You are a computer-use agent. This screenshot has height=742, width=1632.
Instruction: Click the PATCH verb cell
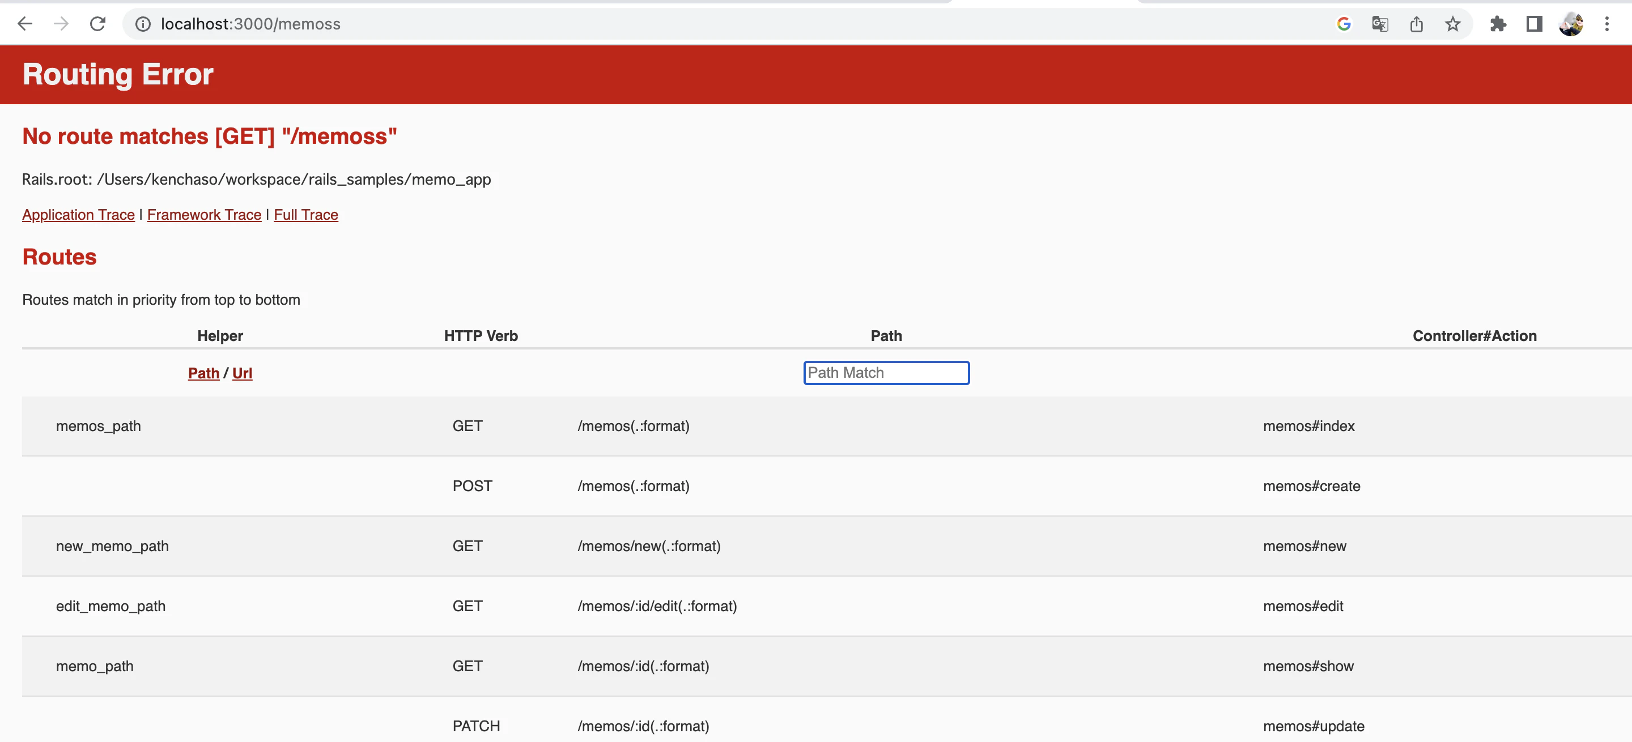tap(476, 726)
